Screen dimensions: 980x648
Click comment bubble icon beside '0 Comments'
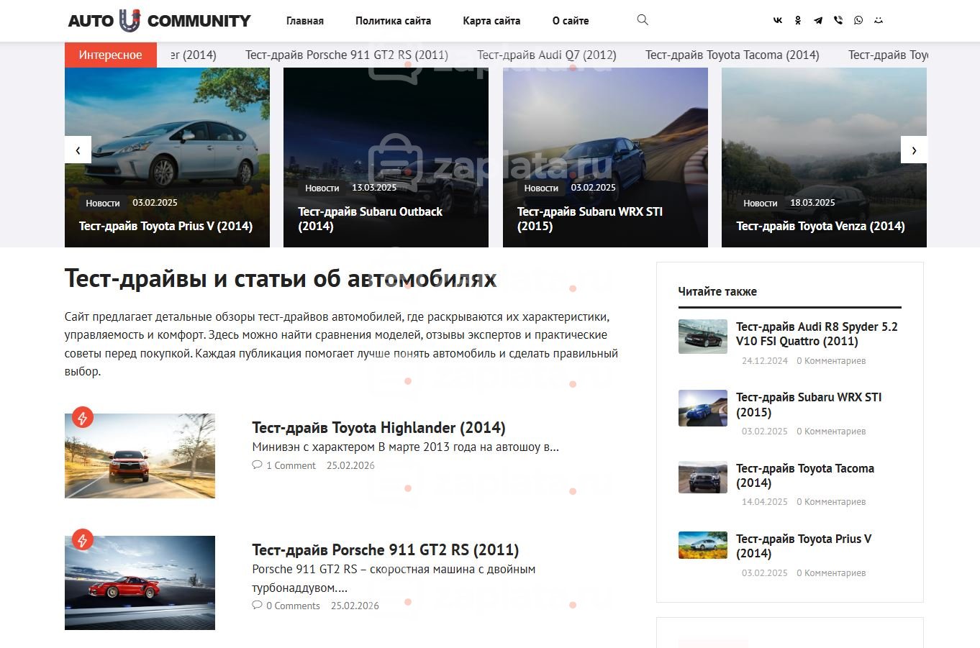click(x=257, y=606)
